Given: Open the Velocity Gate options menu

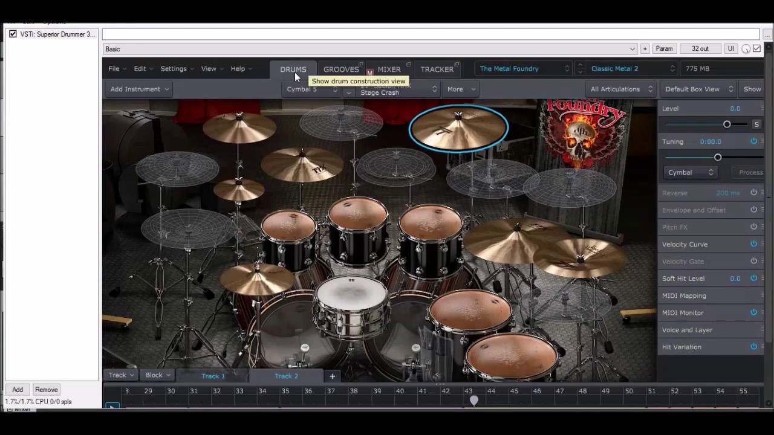Looking at the screenshot, I should tap(763, 261).
